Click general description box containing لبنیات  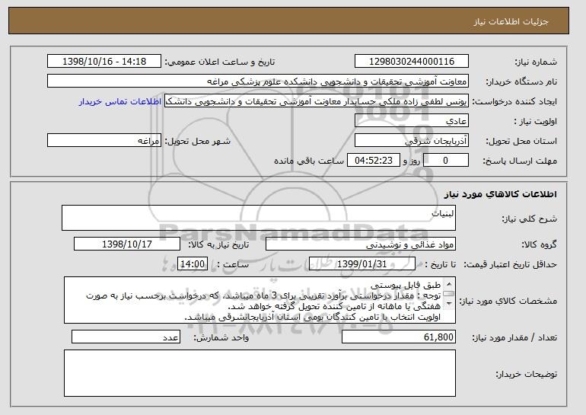pyautogui.click(x=259, y=218)
